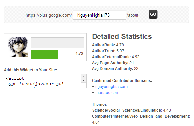Click the code box scroll up arrow
The image size is (194, 126).
pos(84,76)
